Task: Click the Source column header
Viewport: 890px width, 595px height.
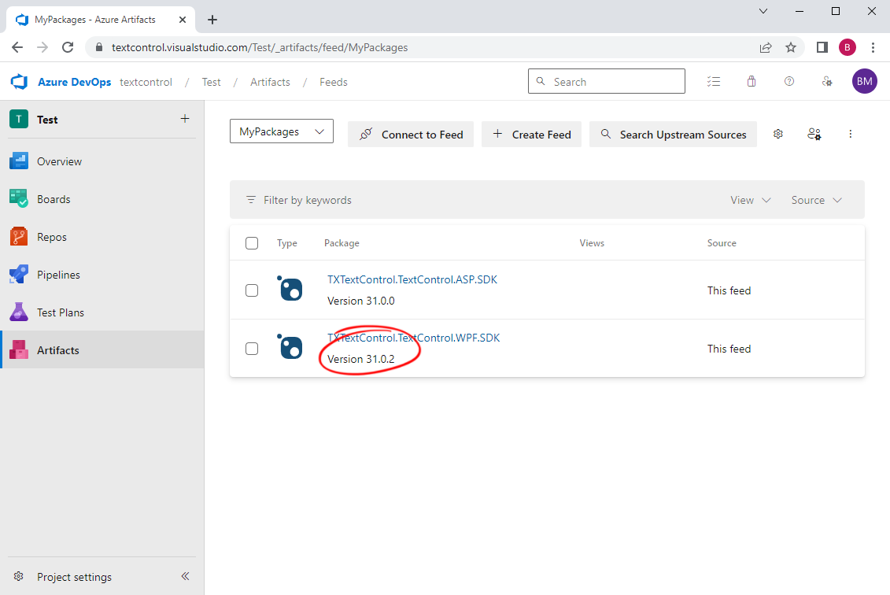Action: [722, 243]
